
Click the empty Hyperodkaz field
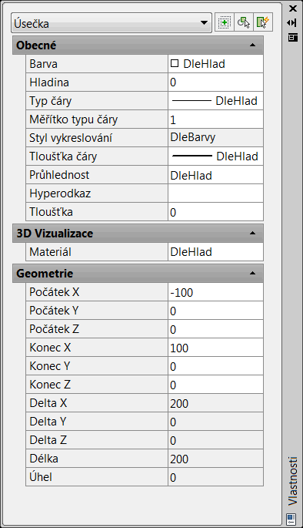click(215, 193)
